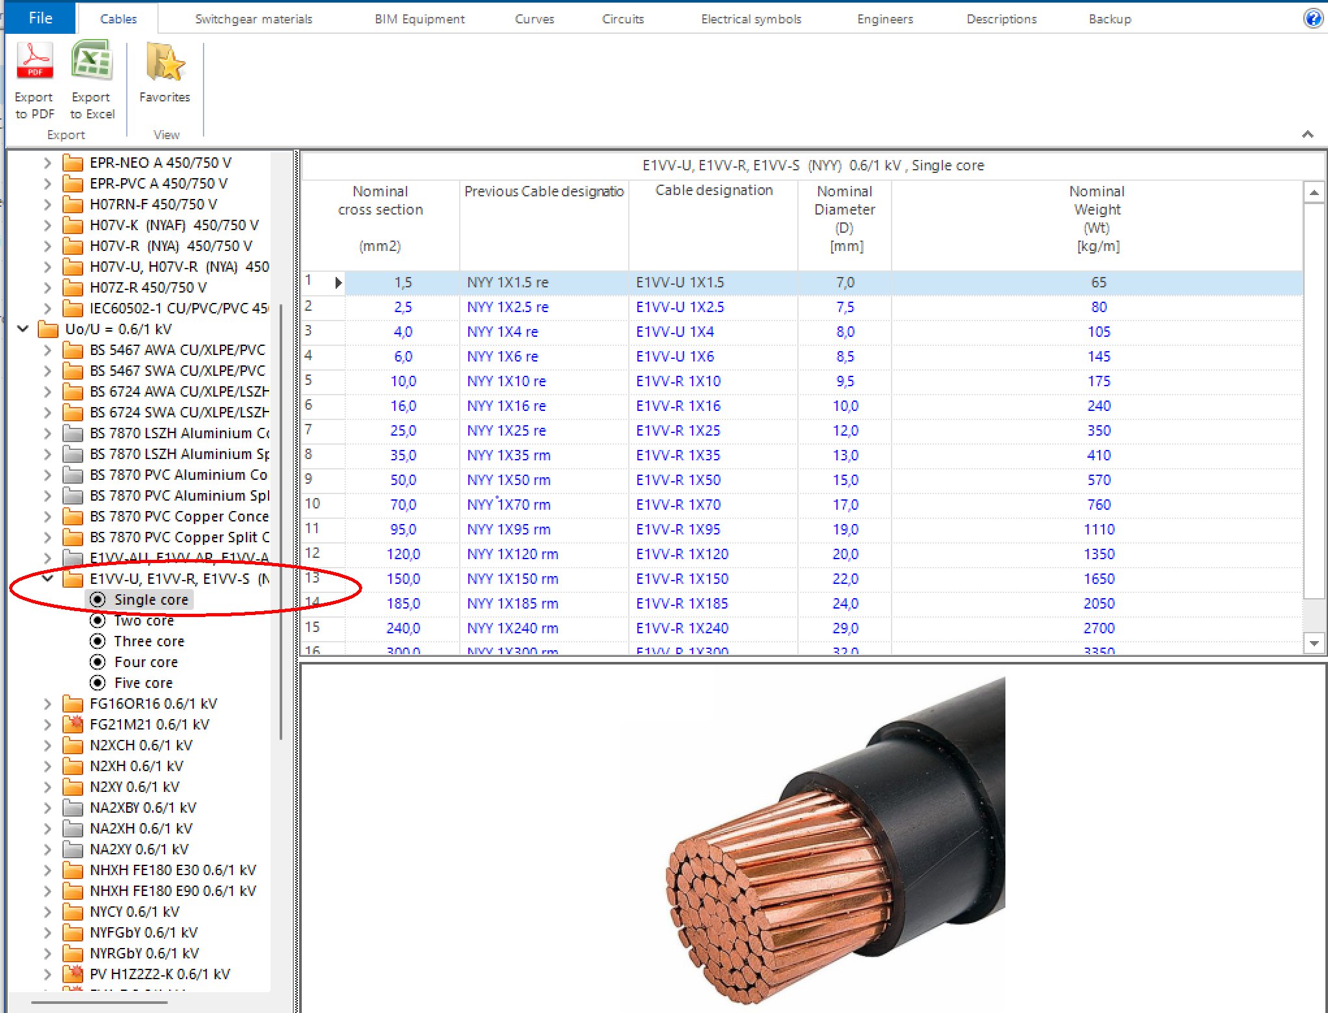
Task: Click the Export to Excel icon
Action: (92, 61)
